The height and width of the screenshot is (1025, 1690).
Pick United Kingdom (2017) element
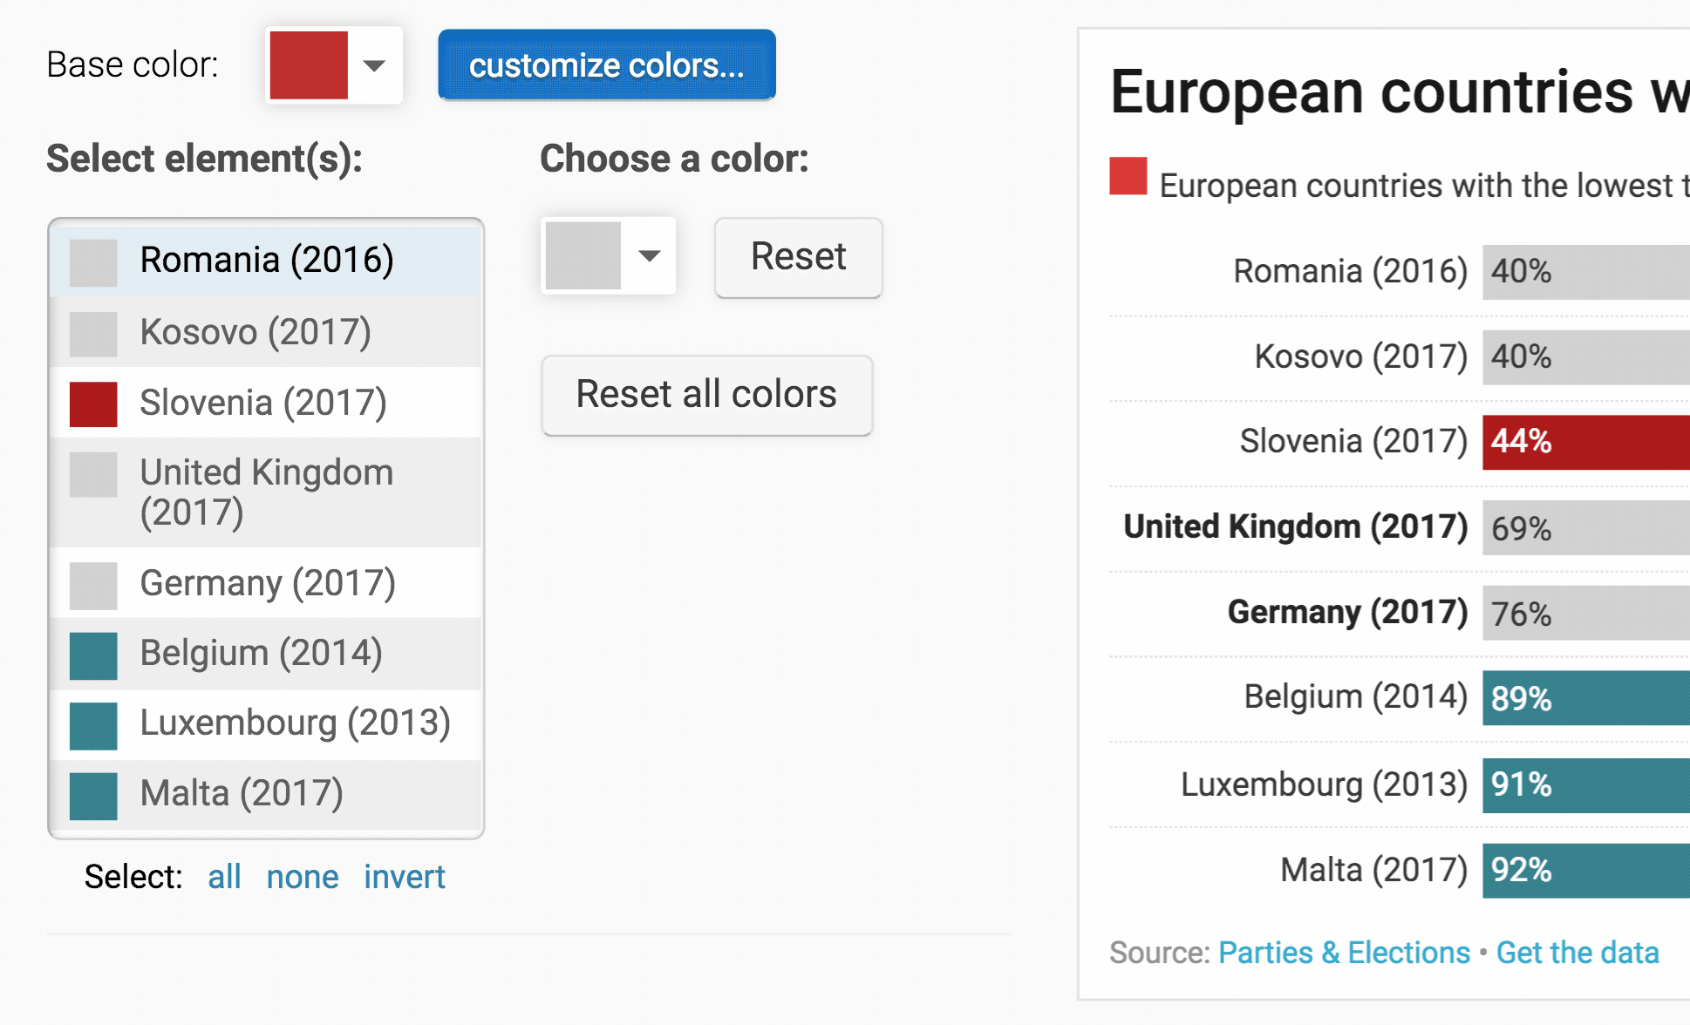click(x=266, y=492)
